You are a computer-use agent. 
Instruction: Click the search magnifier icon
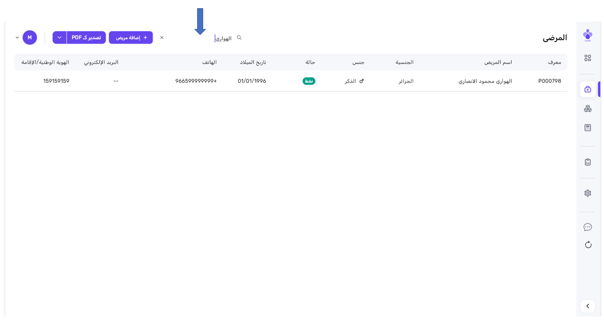(x=239, y=38)
